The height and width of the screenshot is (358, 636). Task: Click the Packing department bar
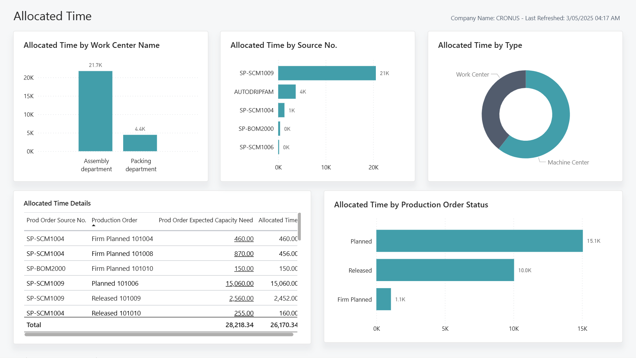(140, 144)
